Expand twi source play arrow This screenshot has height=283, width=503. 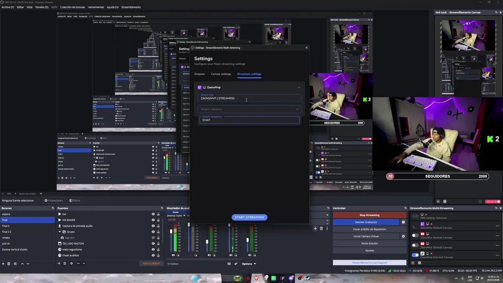click(x=60, y=214)
